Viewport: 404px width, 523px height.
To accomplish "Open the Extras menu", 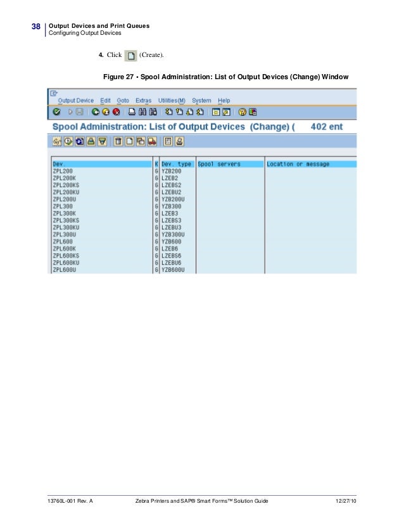I will click(144, 101).
